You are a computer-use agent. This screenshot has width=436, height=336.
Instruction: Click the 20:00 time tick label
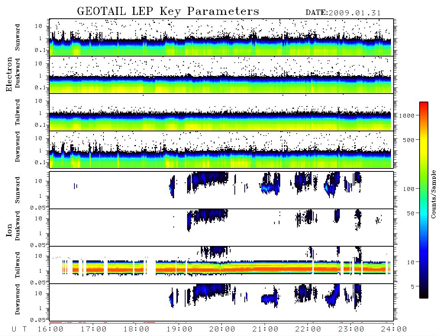pos(222,329)
